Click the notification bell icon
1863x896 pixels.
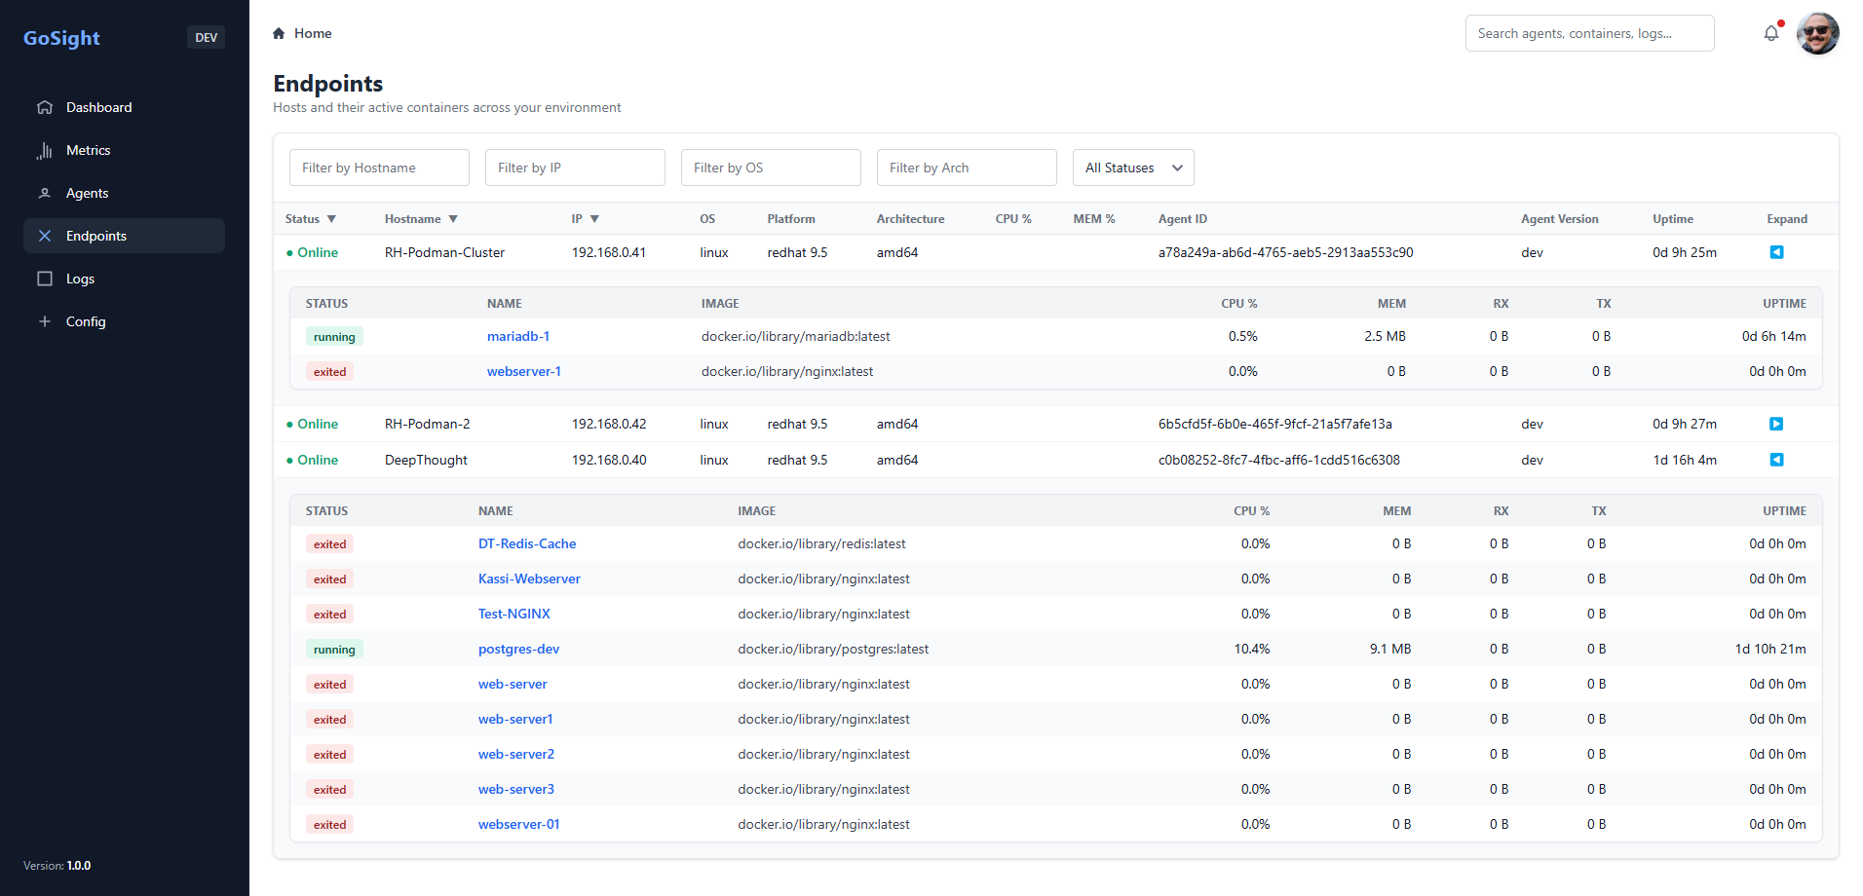(1770, 33)
